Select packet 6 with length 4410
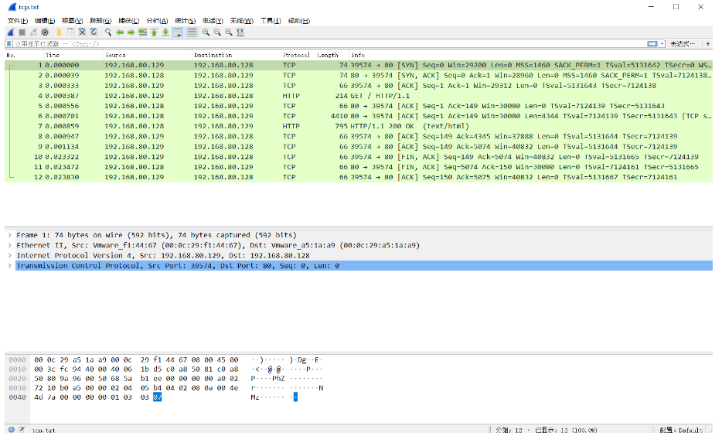 [x=359, y=116]
